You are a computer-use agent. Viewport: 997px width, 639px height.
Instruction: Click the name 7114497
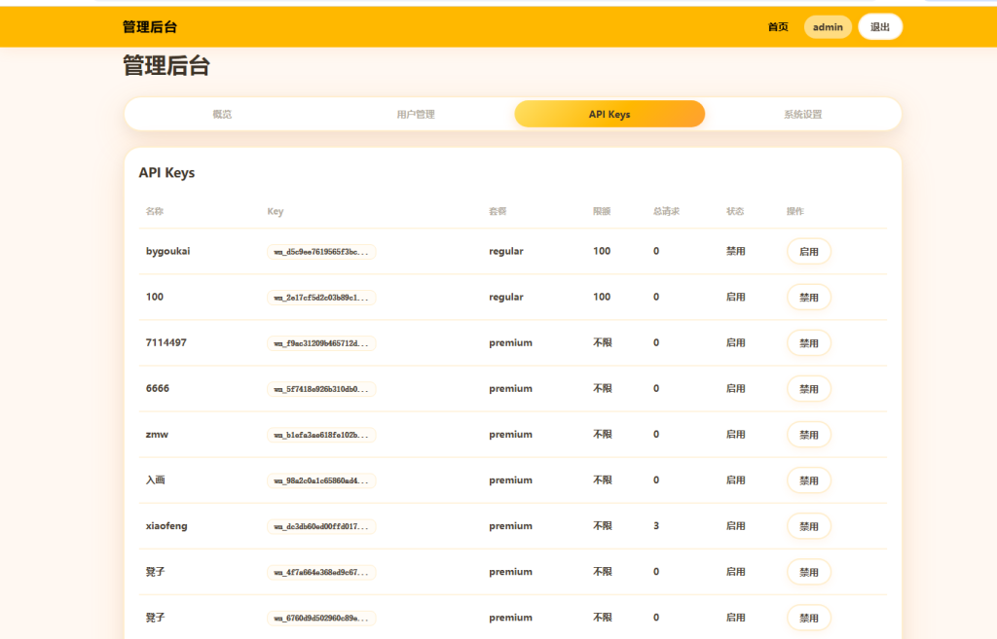coord(166,342)
